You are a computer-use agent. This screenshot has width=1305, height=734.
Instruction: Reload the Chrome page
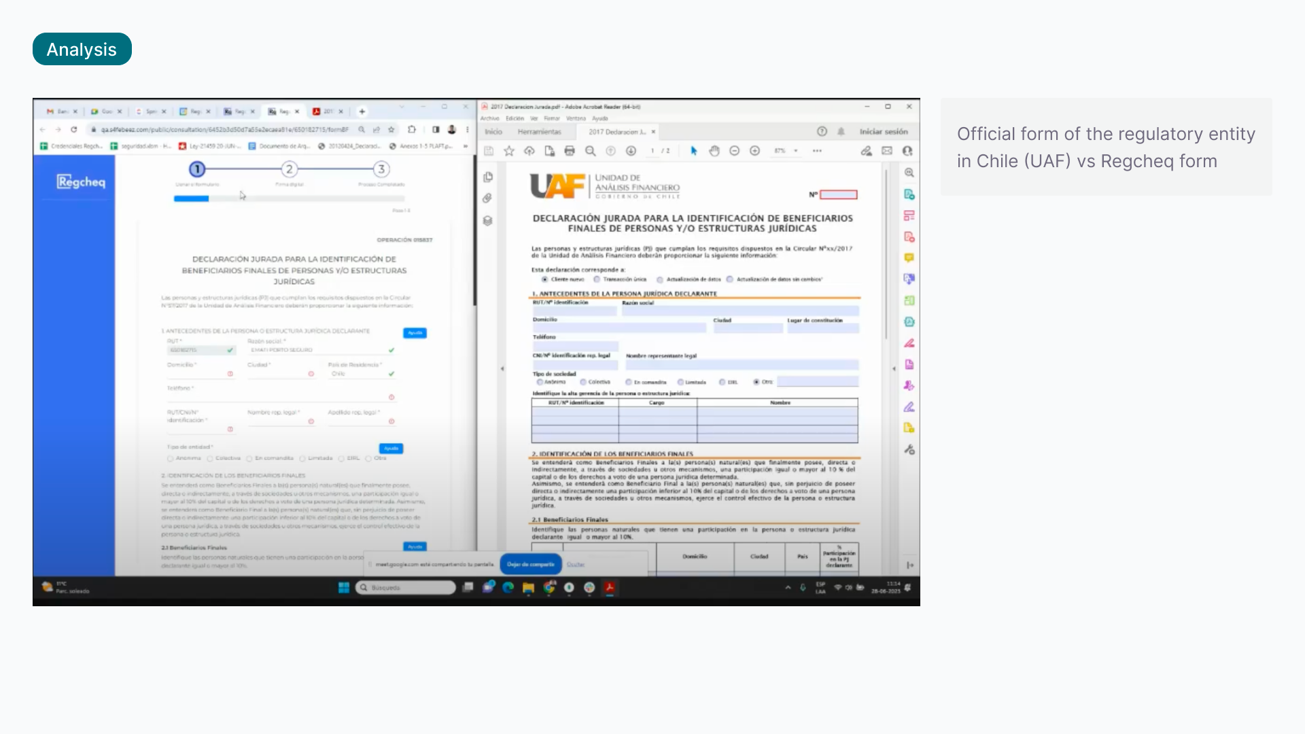pyautogui.click(x=73, y=129)
